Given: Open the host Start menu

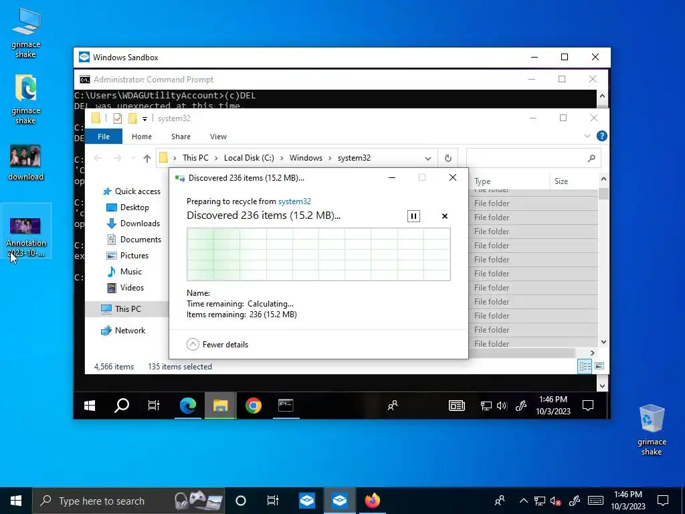Looking at the screenshot, I should point(16,501).
